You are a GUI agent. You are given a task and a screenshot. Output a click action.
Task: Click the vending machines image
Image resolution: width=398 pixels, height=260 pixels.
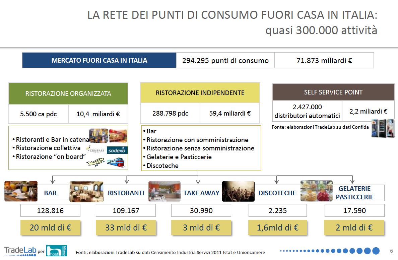tap(383, 128)
